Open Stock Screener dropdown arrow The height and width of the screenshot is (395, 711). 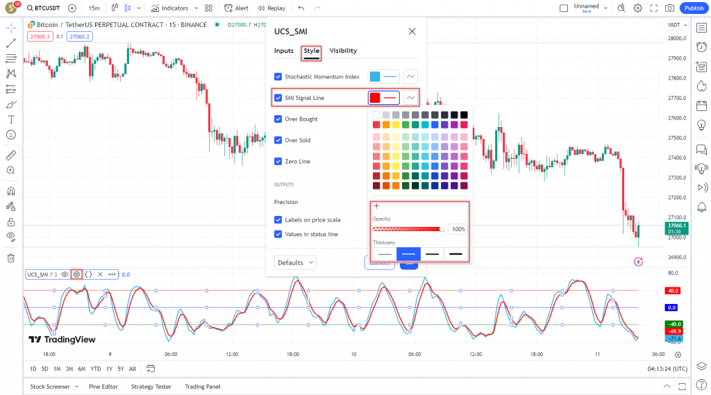76,387
